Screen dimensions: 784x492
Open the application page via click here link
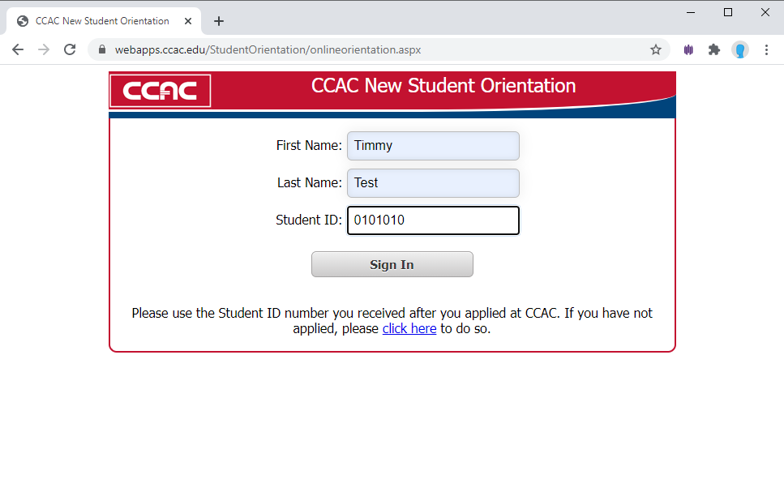coord(409,328)
